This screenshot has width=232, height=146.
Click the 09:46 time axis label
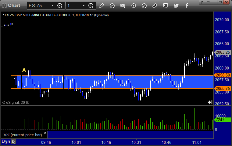coord(46,142)
